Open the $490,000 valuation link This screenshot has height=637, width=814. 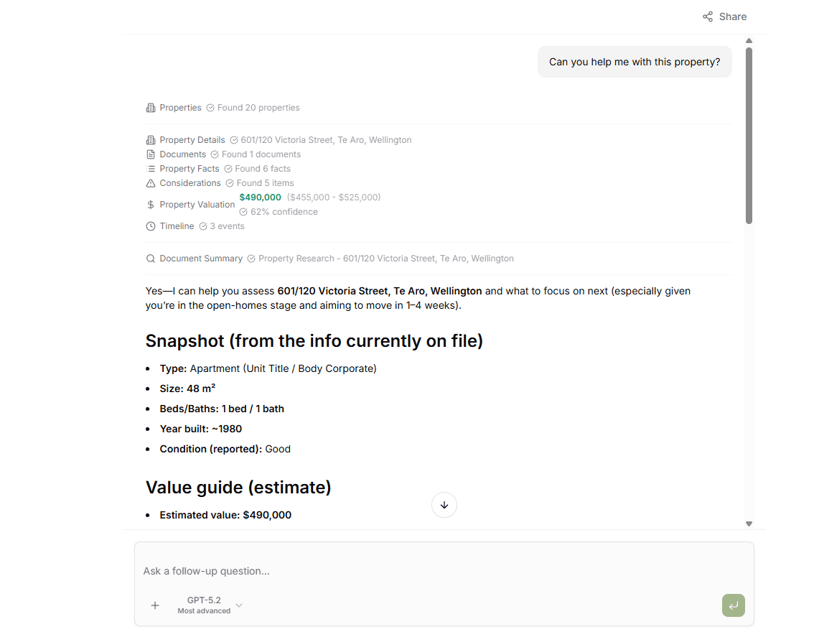(x=260, y=197)
